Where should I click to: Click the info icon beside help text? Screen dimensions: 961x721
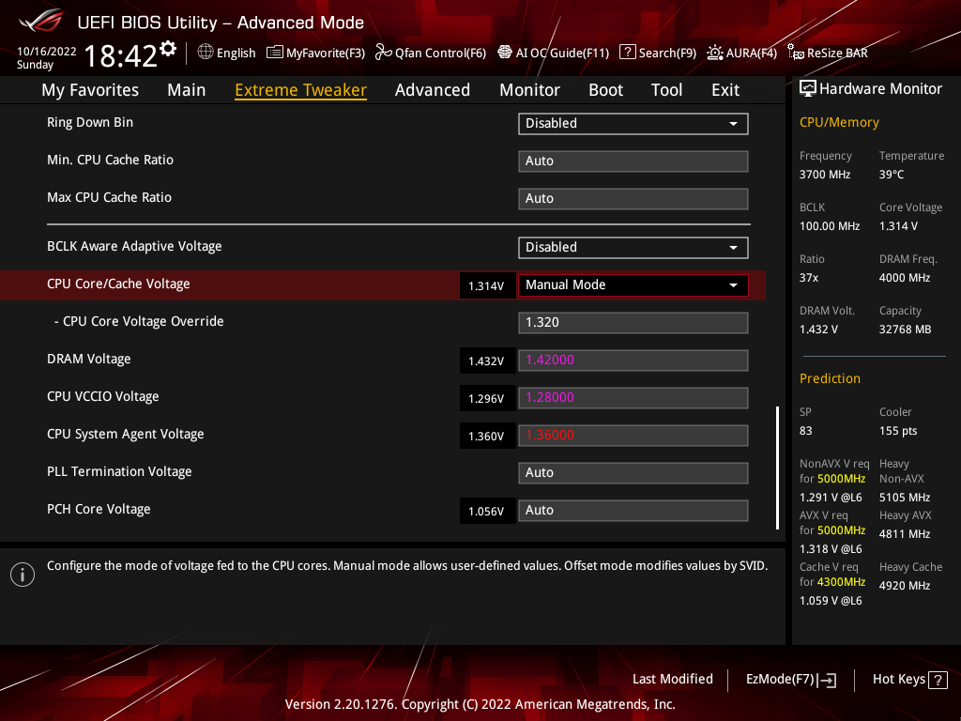pyautogui.click(x=23, y=575)
